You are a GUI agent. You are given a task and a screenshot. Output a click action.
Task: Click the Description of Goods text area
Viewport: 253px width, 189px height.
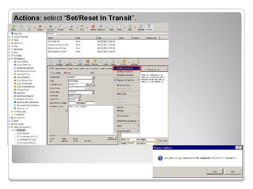coord(91,120)
